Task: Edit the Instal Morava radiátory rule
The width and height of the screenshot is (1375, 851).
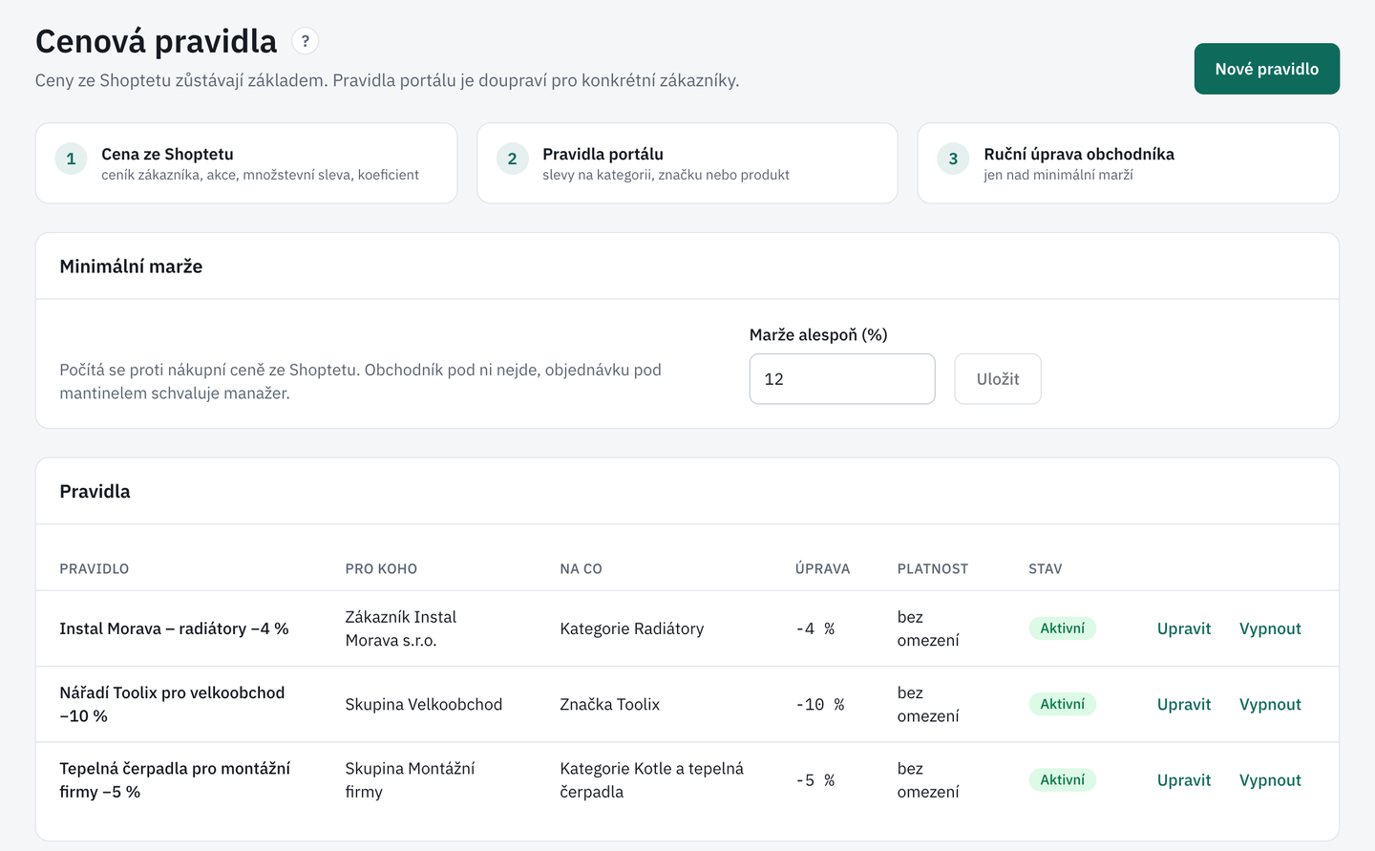Action: point(1184,628)
